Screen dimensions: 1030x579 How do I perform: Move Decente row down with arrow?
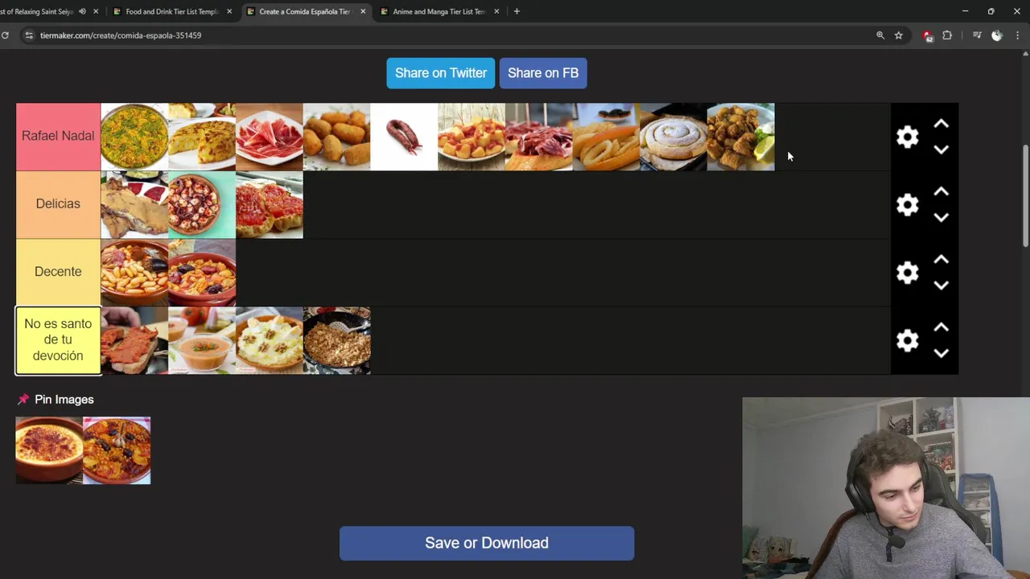(x=941, y=285)
